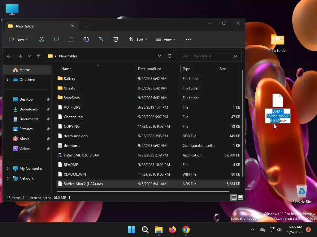Click the search magnifier in search box

(x=235, y=56)
